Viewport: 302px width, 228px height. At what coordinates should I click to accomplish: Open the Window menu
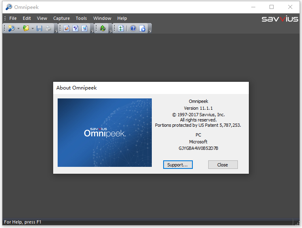point(102,18)
